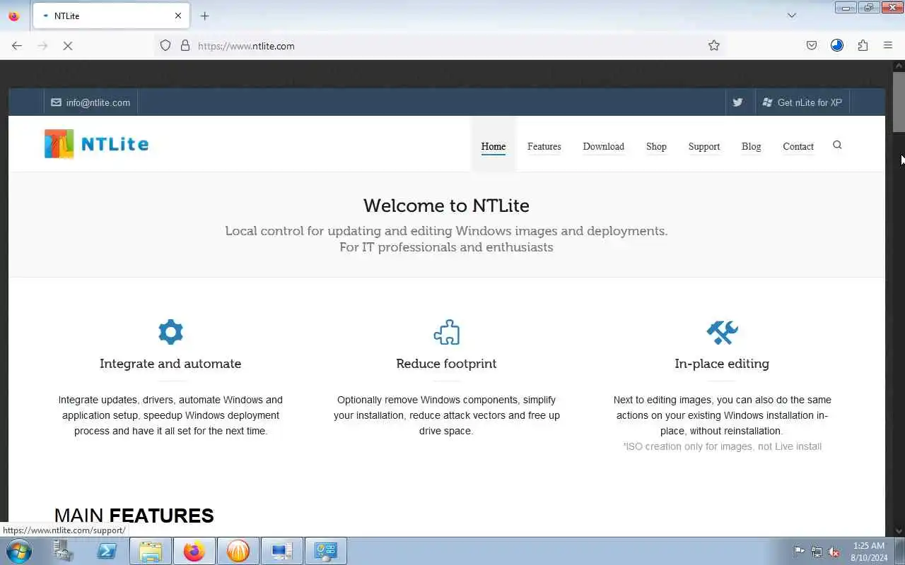Click the muted volume tray icon
The width and height of the screenshot is (905, 565).
coord(834,552)
